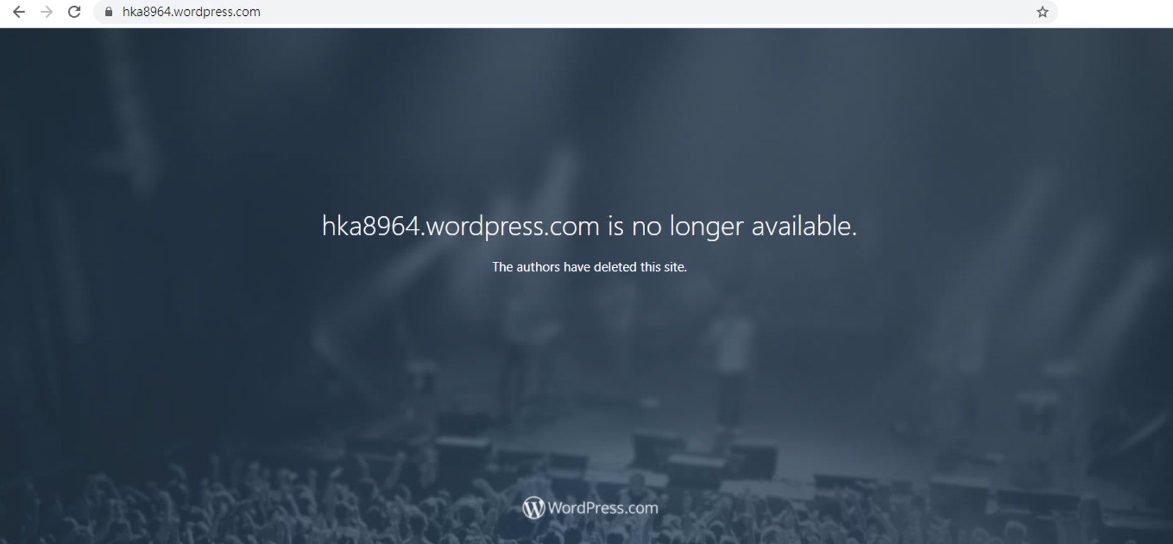1173x544 pixels.
Task: Select the hka8964.wordpress.com URL in address bar
Action: coord(191,12)
